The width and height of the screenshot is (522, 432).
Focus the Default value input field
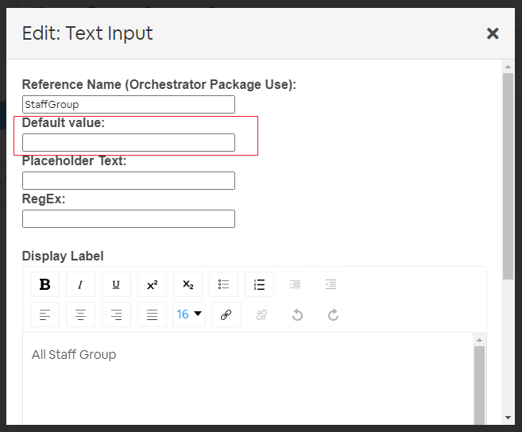click(129, 142)
